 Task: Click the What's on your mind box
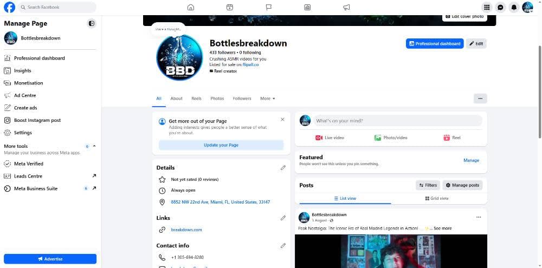[397, 121]
